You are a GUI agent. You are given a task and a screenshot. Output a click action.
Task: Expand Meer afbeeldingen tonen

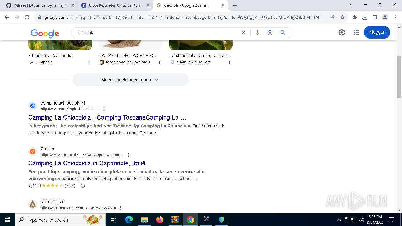[x=130, y=80]
